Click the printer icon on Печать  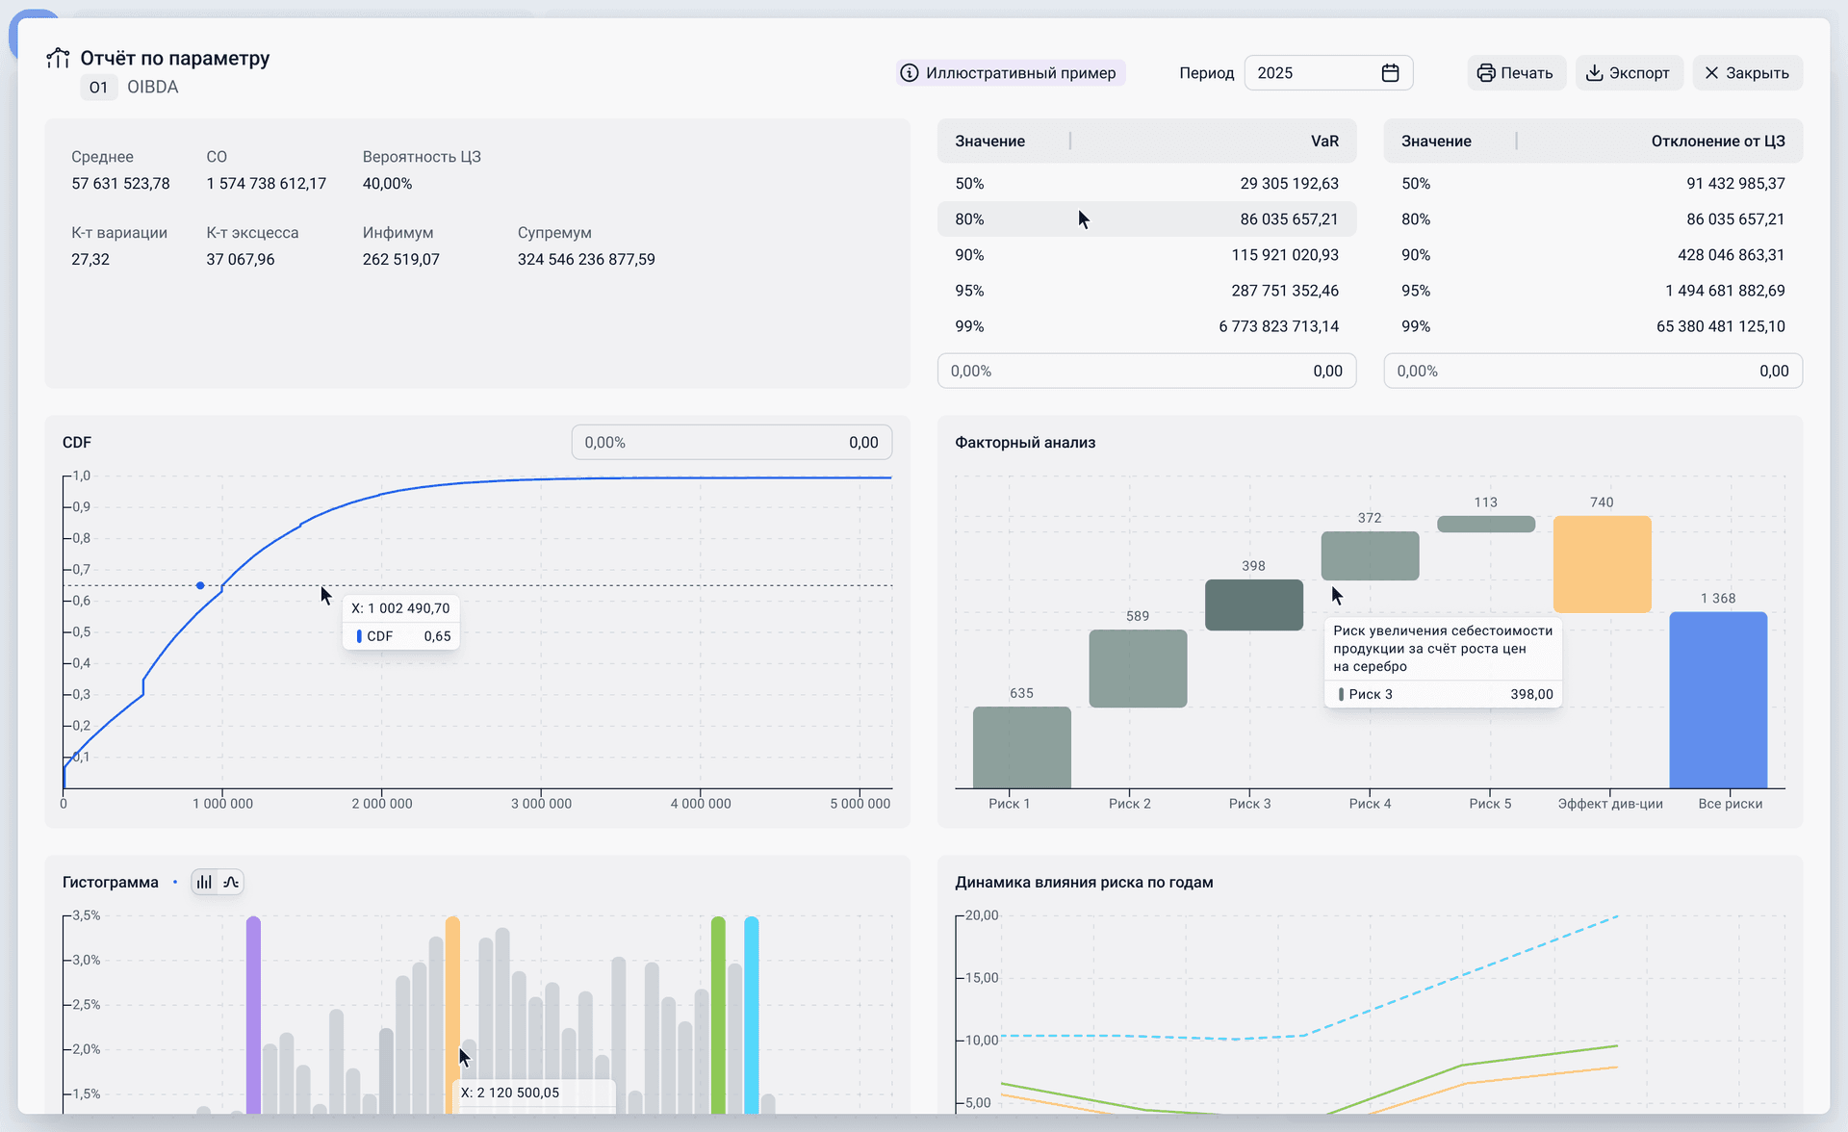click(x=1486, y=73)
